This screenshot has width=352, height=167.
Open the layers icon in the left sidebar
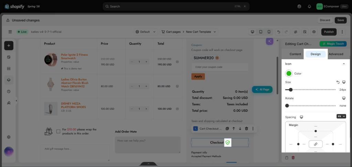pos(9,80)
